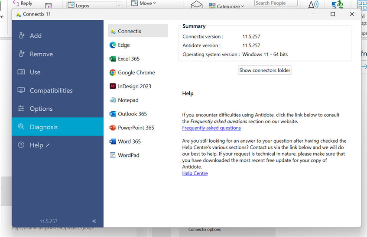Screen dimensions: 367x237
Task: Click the Google Chrome icon
Action: pos(113,73)
